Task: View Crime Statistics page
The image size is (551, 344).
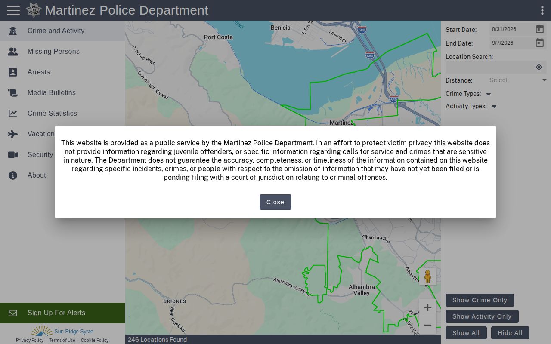Action: (x=62, y=114)
